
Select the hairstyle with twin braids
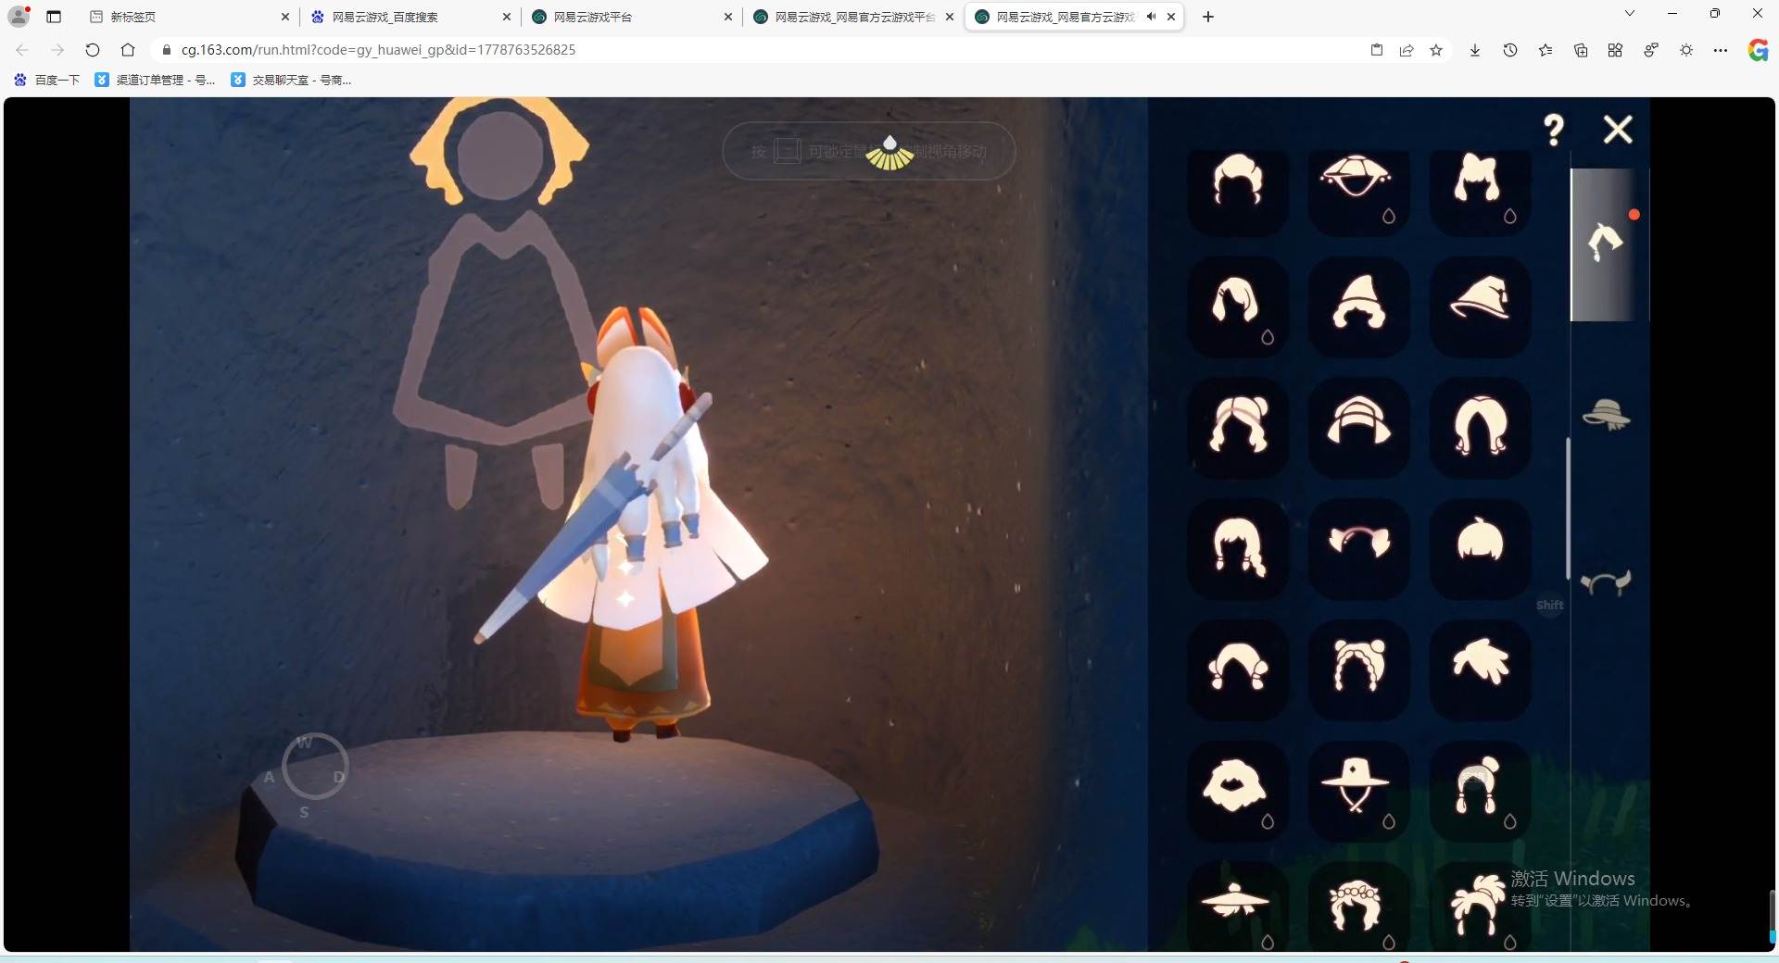(1238, 548)
